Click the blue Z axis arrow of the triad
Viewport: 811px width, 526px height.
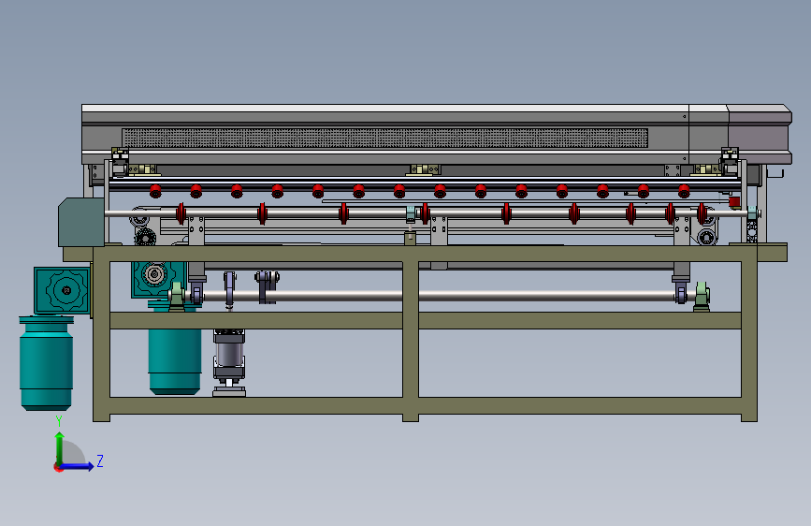[x=78, y=466]
